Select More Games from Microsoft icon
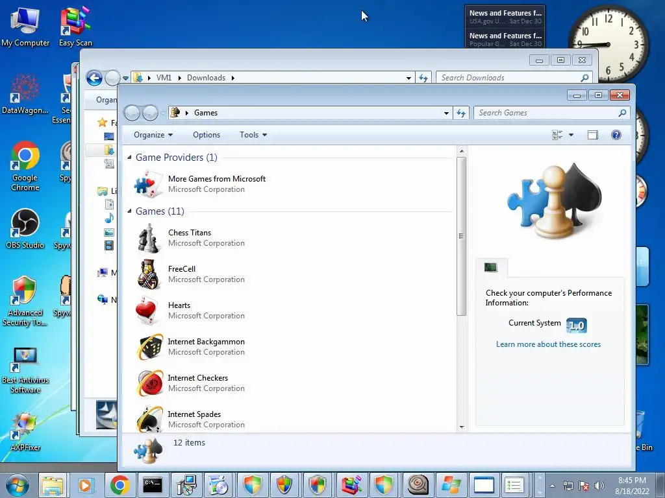 click(x=148, y=184)
